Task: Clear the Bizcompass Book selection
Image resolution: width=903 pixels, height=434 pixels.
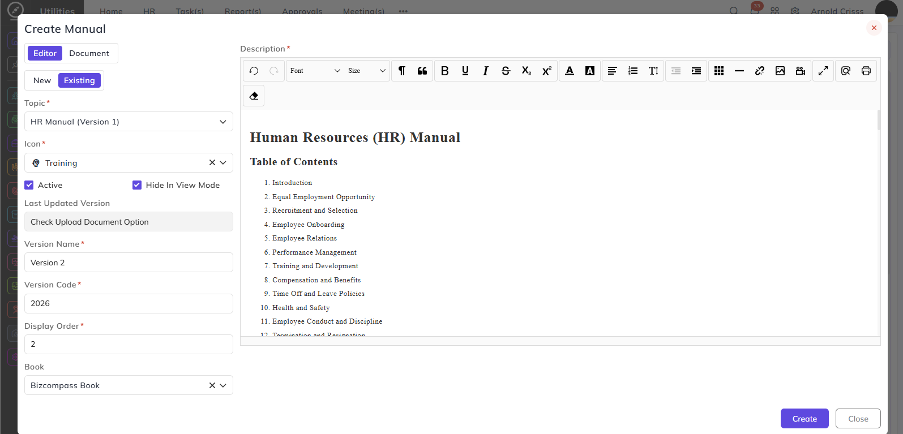Action: (x=212, y=385)
